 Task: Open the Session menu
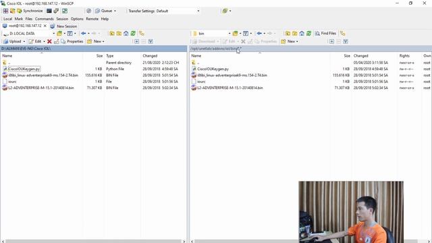62,19
